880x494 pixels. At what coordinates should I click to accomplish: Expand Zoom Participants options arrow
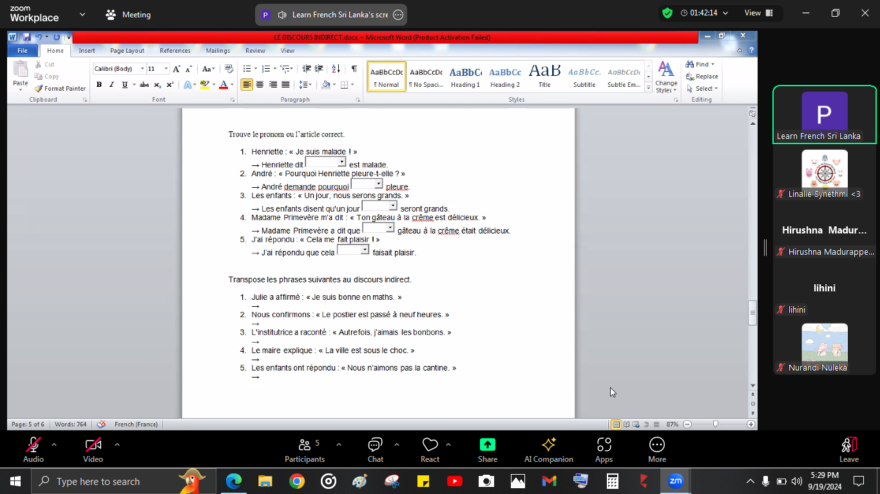[339, 444]
